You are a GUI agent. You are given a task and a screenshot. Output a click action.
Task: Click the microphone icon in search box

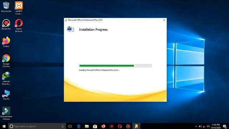click(x=63, y=126)
